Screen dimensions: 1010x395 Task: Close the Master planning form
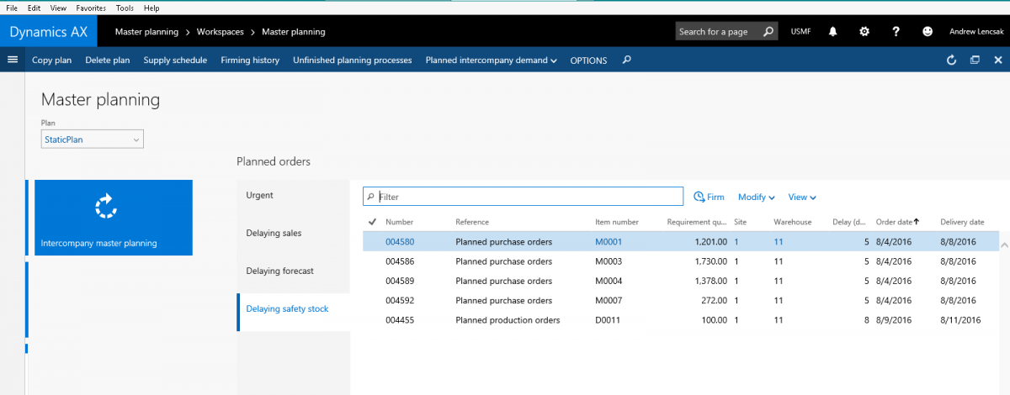(998, 60)
